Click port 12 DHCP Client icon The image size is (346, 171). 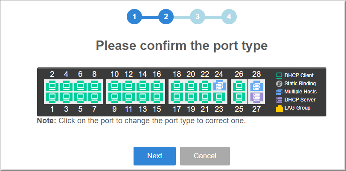[x=129, y=86]
